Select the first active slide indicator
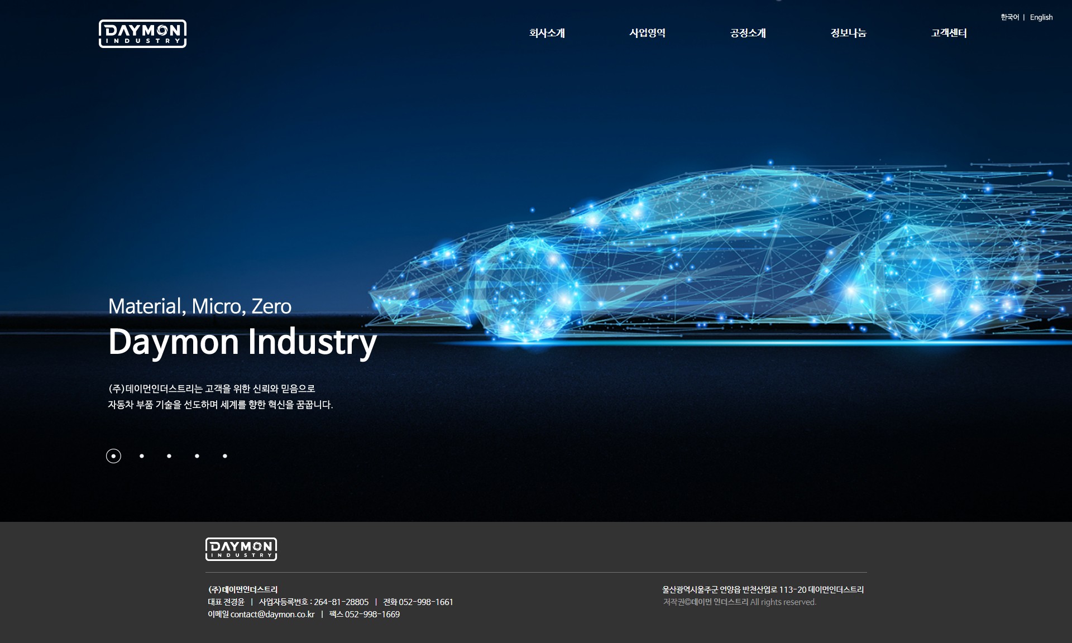 pyautogui.click(x=113, y=456)
